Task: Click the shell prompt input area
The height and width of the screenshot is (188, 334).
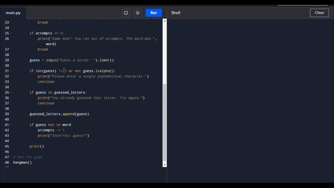Action: coord(250,21)
